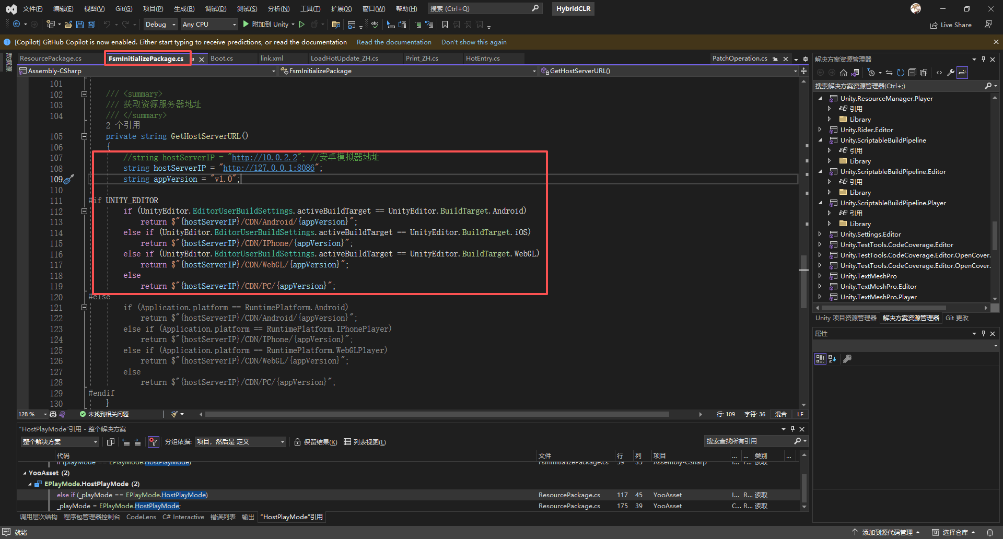Viewport: 1003px width, 539px height.
Task: Switch to List View in references panel
Action: coord(365,442)
